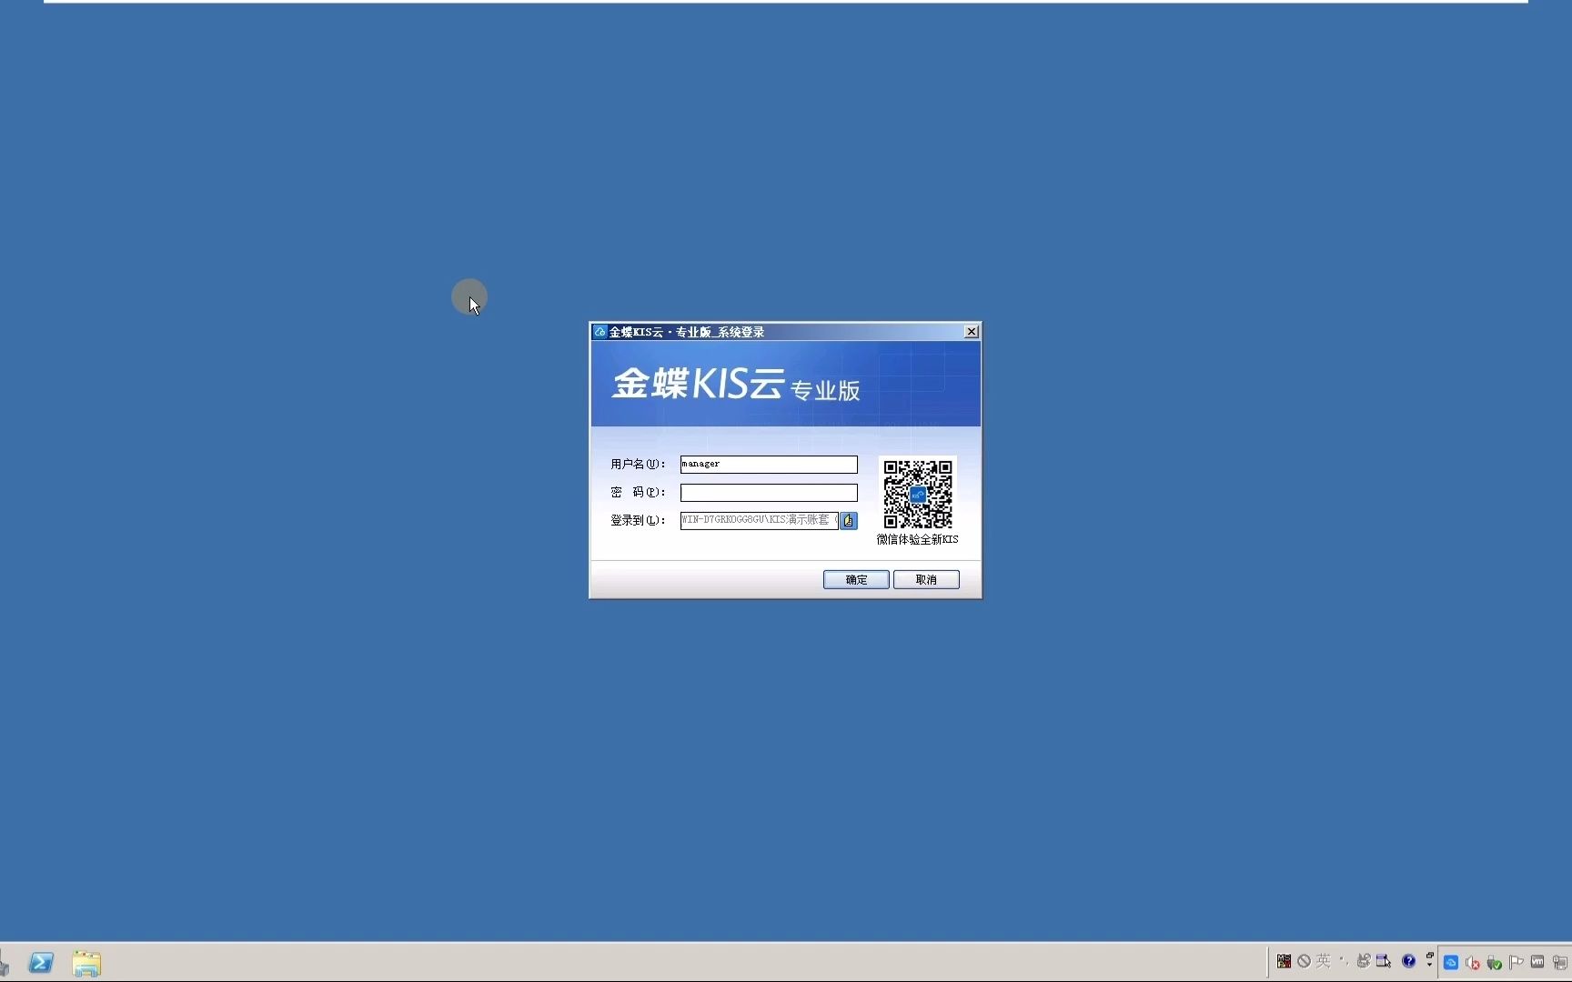The image size is (1572, 982).
Task: Open the IME function menu icon
Action: [x=1384, y=961]
